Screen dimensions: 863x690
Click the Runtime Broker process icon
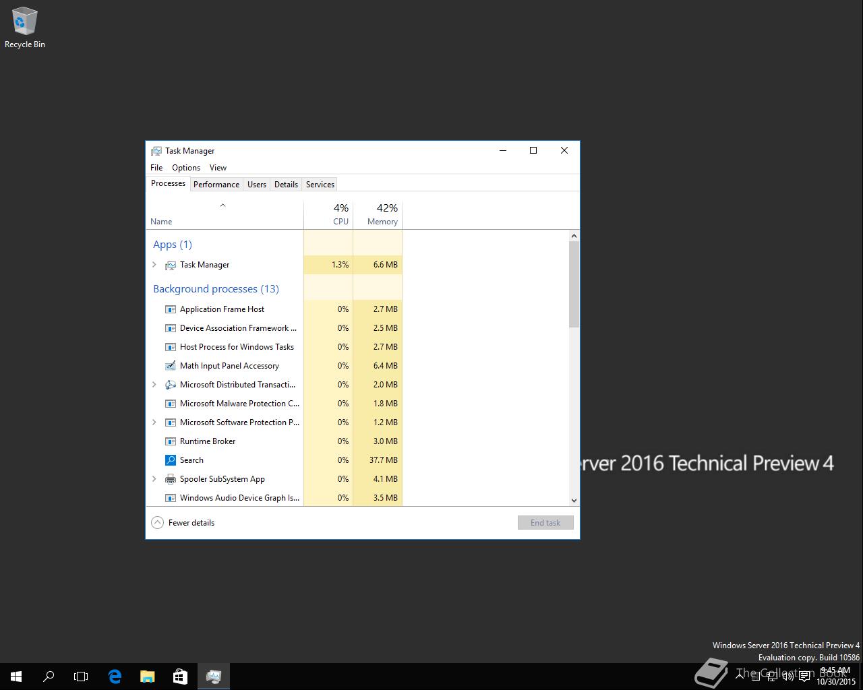(x=171, y=441)
